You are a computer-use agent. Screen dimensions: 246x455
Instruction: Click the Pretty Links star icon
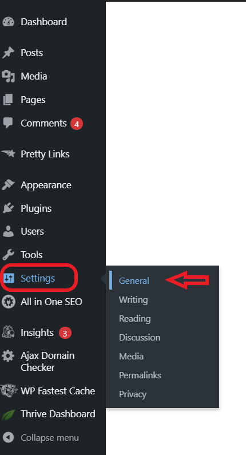[x=8, y=154]
